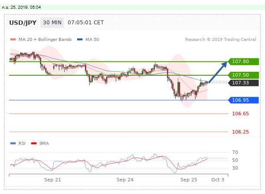This screenshot has width=265, height=194.
Task: Click the 9MA legend label
Action: 44,144
